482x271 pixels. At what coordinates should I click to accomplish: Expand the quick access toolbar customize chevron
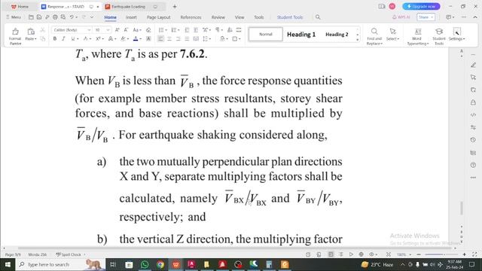coord(92,17)
